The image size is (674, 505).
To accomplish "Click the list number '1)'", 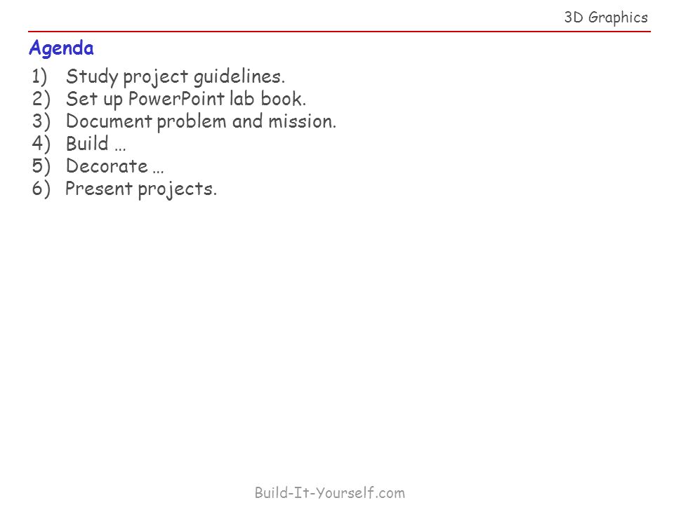I will 40,76.
